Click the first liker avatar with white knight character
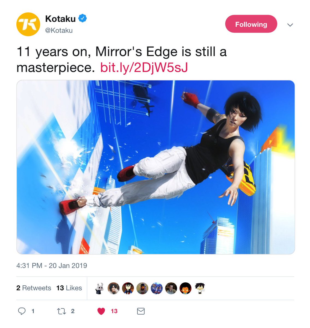 point(99,288)
